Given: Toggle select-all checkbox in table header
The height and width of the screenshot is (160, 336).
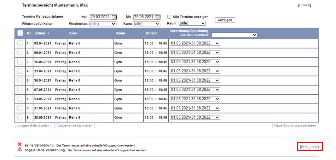Looking at the screenshot, I should pos(20,33).
